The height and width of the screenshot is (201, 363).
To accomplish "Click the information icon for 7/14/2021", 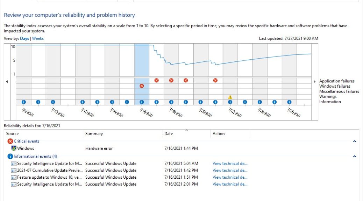I will 112,102.
